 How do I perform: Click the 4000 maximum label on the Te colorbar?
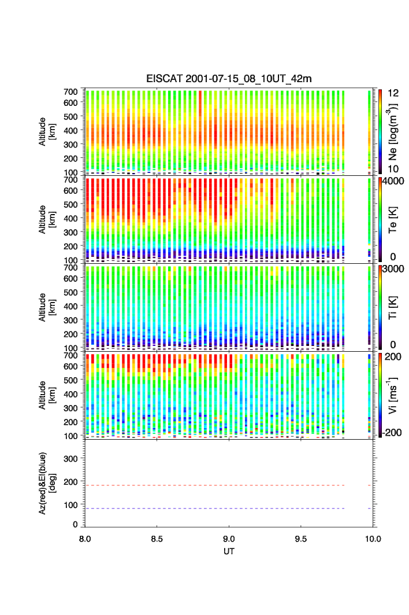395,181
